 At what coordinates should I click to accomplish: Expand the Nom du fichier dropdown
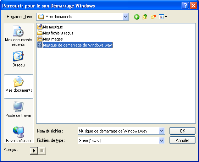[x=161, y=131]
